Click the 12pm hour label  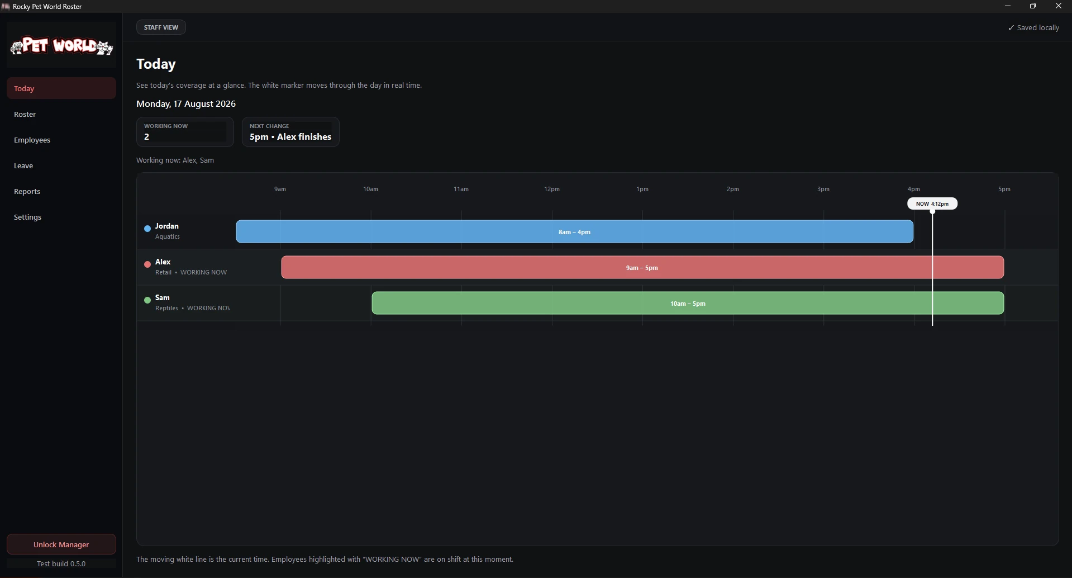[x=552, y=189]
